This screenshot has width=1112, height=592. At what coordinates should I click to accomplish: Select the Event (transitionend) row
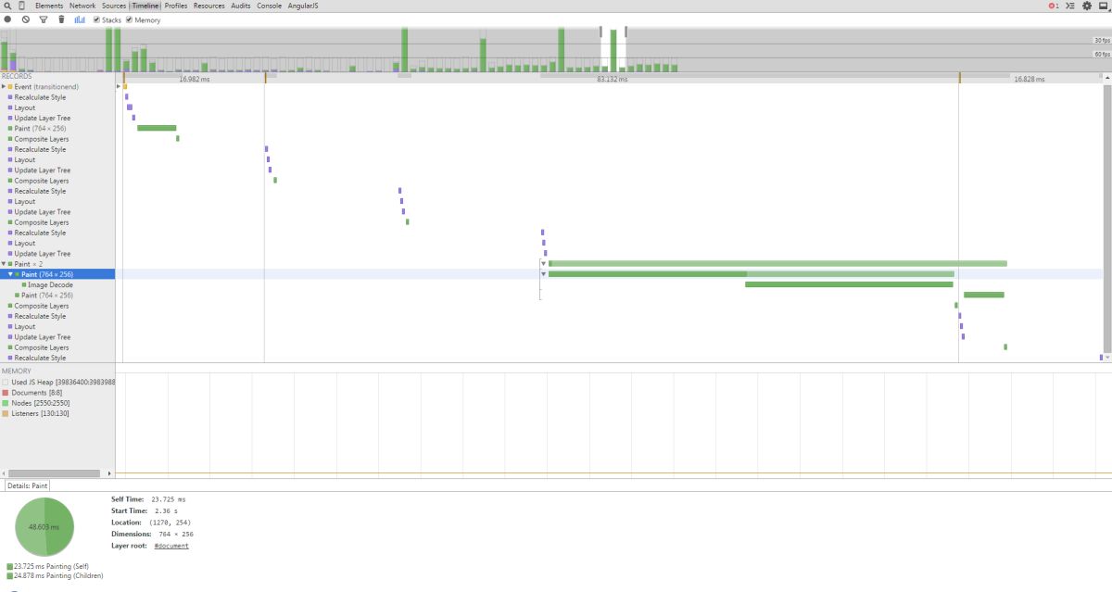tap(57, 86)
